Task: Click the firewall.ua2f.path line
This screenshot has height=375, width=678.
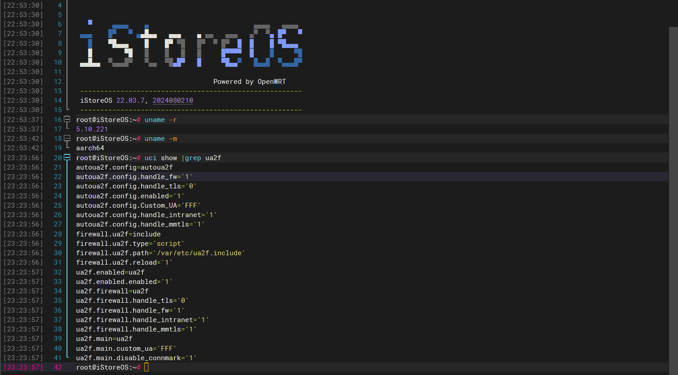Action: click(x=160, y=253)
